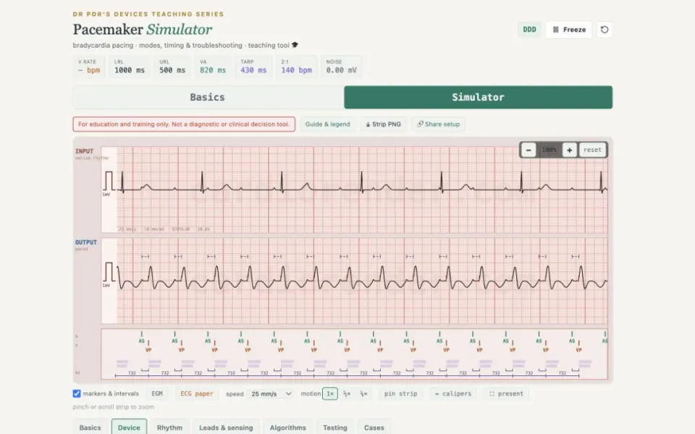Download the Strip PNG
The image size is (695, 434).
point(384,124)
